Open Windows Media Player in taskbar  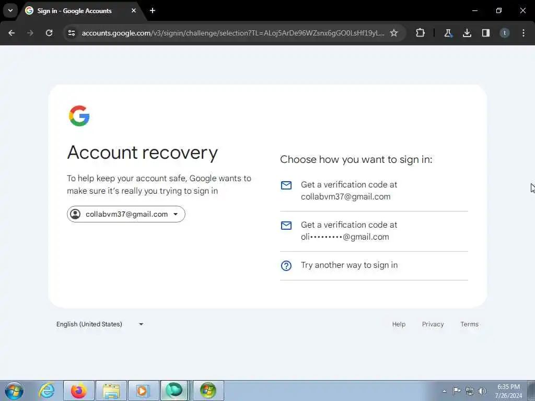pos(143,391)
